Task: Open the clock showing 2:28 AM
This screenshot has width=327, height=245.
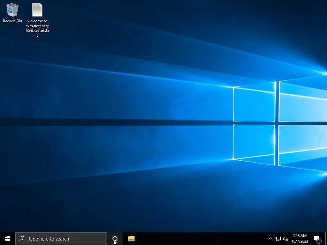Action: coord(300,239)
